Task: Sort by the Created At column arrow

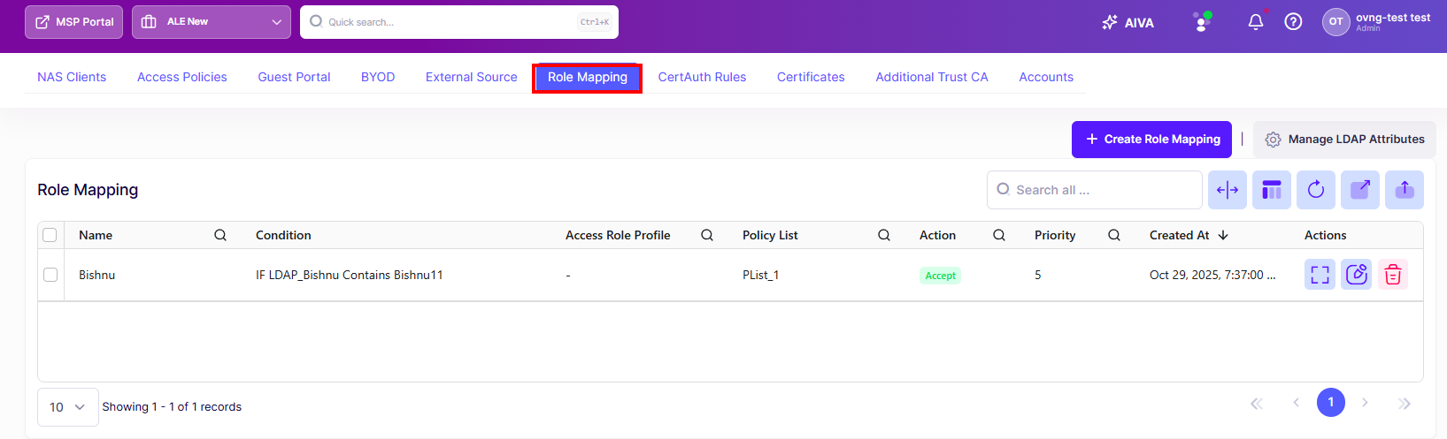Action: tap(1223, 235)
